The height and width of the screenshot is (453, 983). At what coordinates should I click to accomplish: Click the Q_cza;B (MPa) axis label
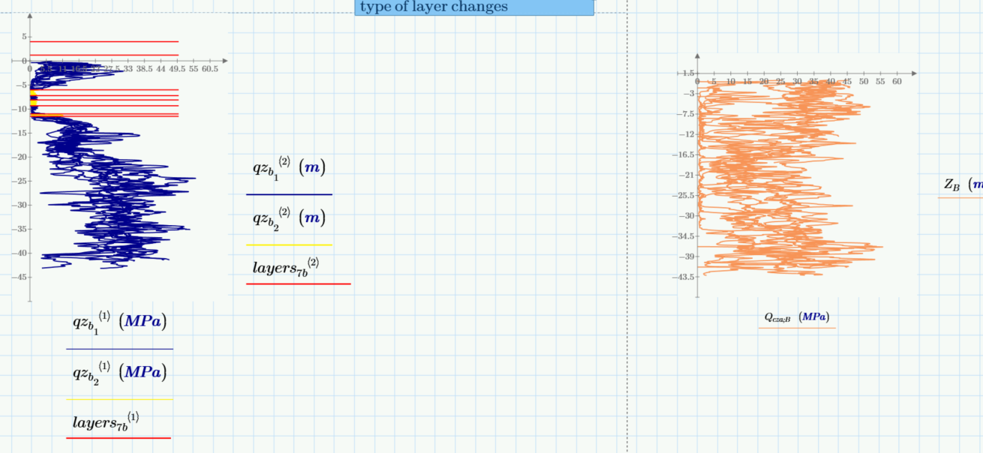click(798, 316)
